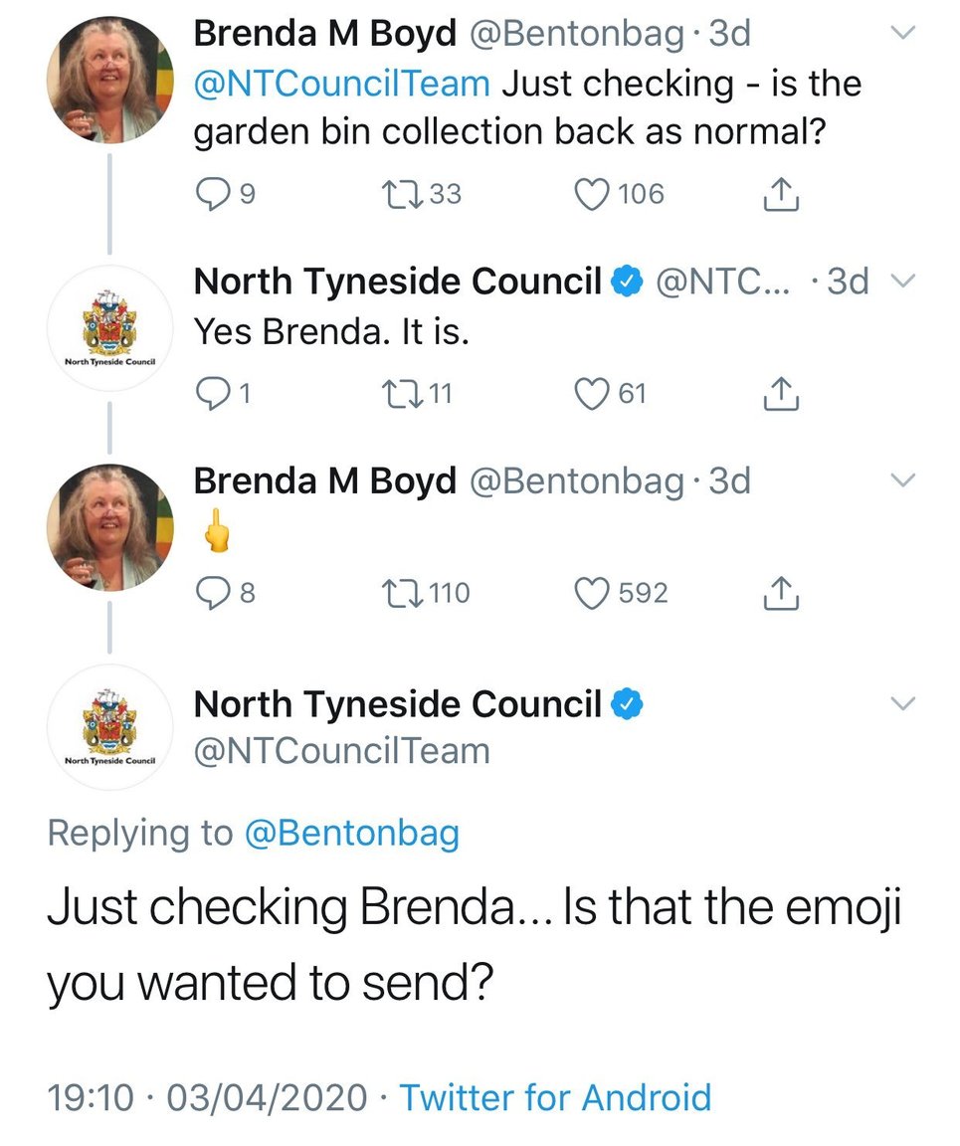Expand options chevron on "Yes Brenda. It is." tweet
Viewport: 960px width, 1146px height.
click(902, 283)
